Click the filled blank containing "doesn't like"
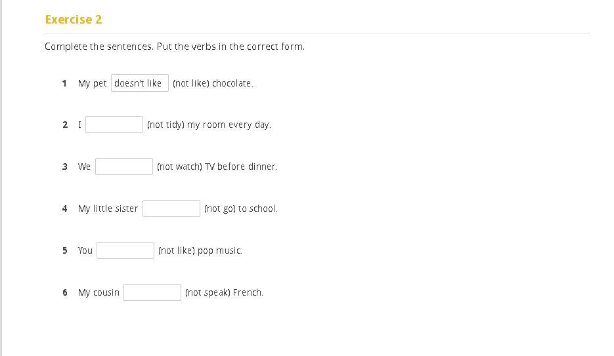Image resolution: width=614 pixels, height=356 pixels. pos(139,83)
